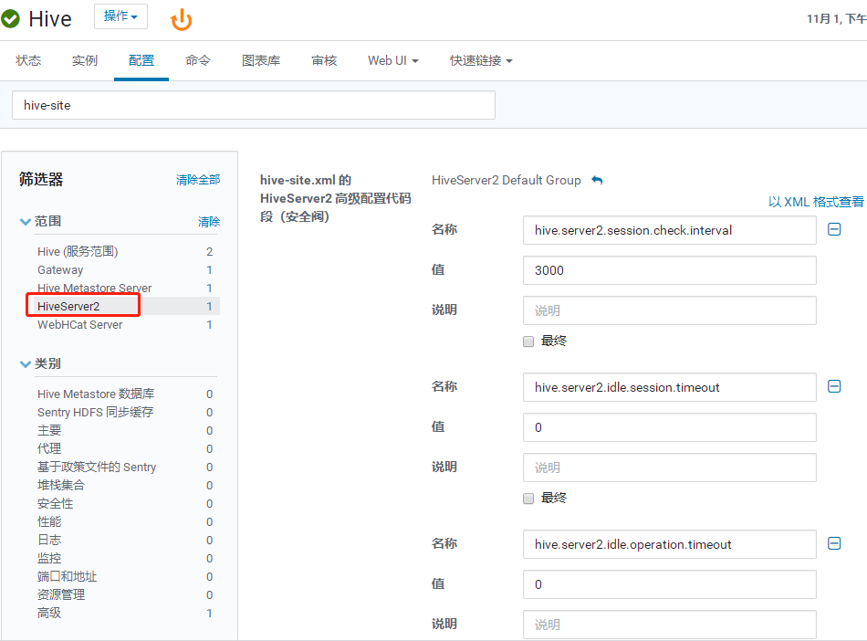Click the Hive service title
The image size is (867, 641).
pyautogui.click(x=50, y=19)
